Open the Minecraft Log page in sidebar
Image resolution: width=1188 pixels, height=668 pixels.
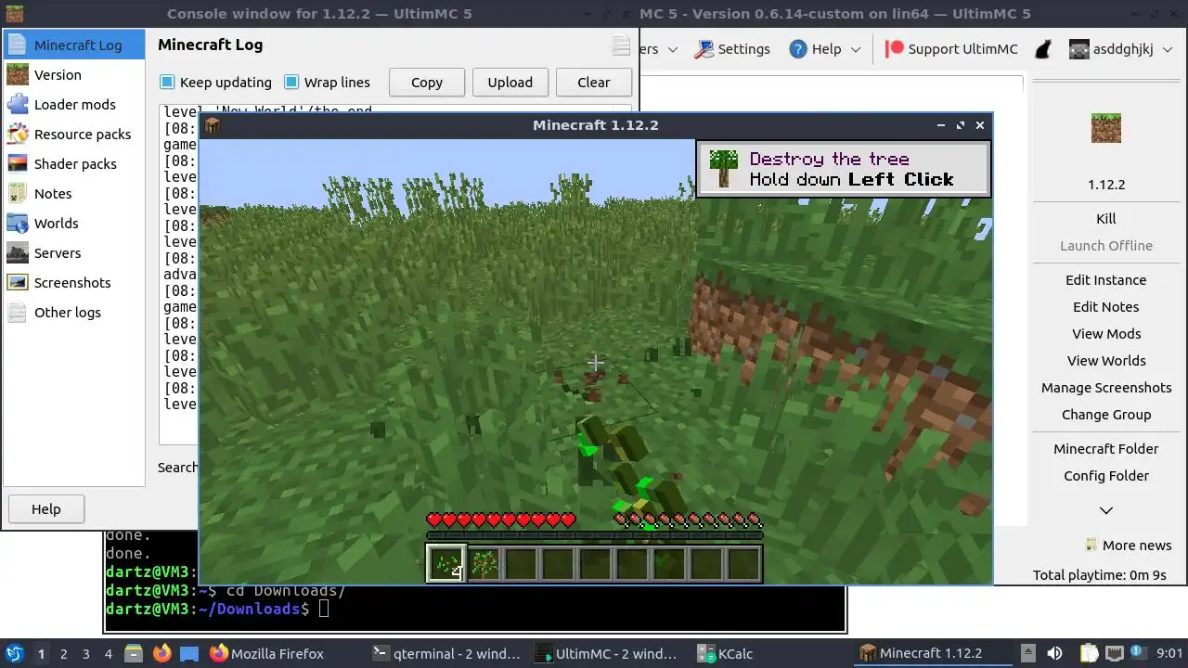point(74,45)
